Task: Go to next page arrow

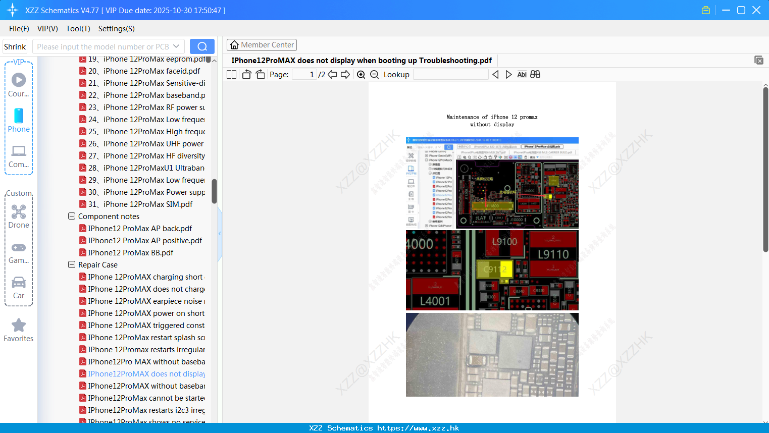Action: [x=345, y=74]
